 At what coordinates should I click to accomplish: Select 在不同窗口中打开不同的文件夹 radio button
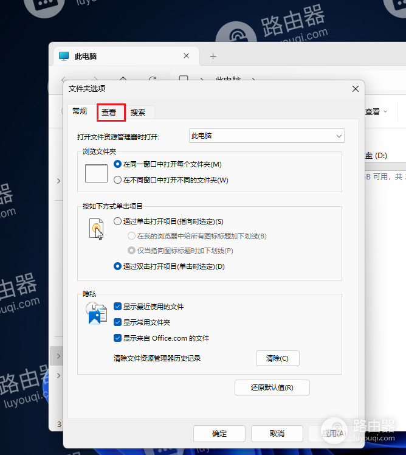click(x=118, y=179)
